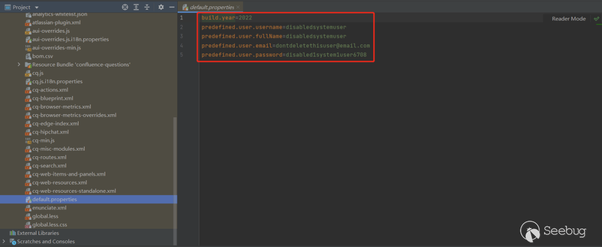Select the Resource Bundle 'confluence-questions' row

click(88, 65)
